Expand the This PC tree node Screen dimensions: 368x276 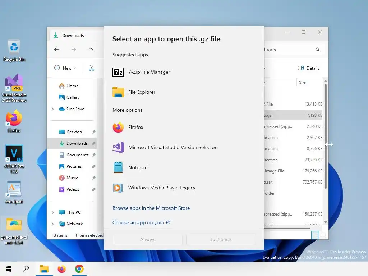(x=53, y=212)
